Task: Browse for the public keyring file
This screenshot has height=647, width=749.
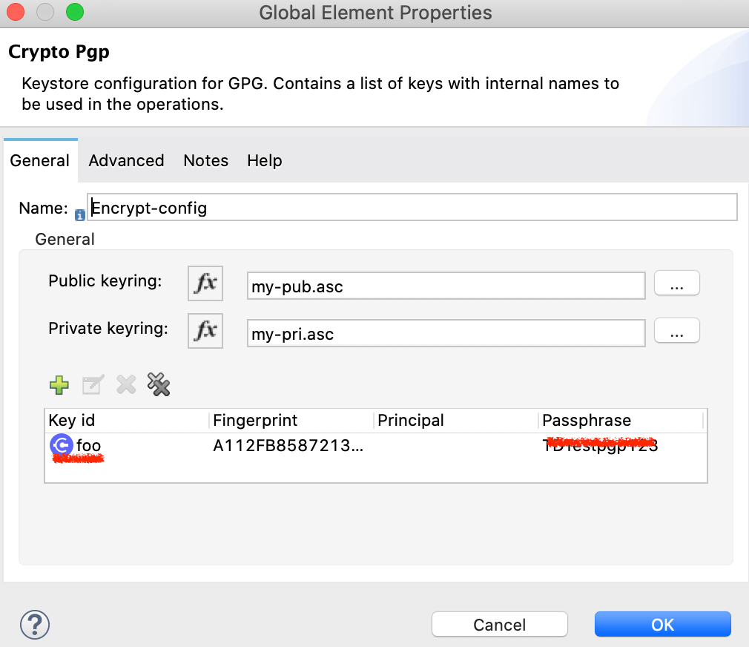Action: click(676, 283)
